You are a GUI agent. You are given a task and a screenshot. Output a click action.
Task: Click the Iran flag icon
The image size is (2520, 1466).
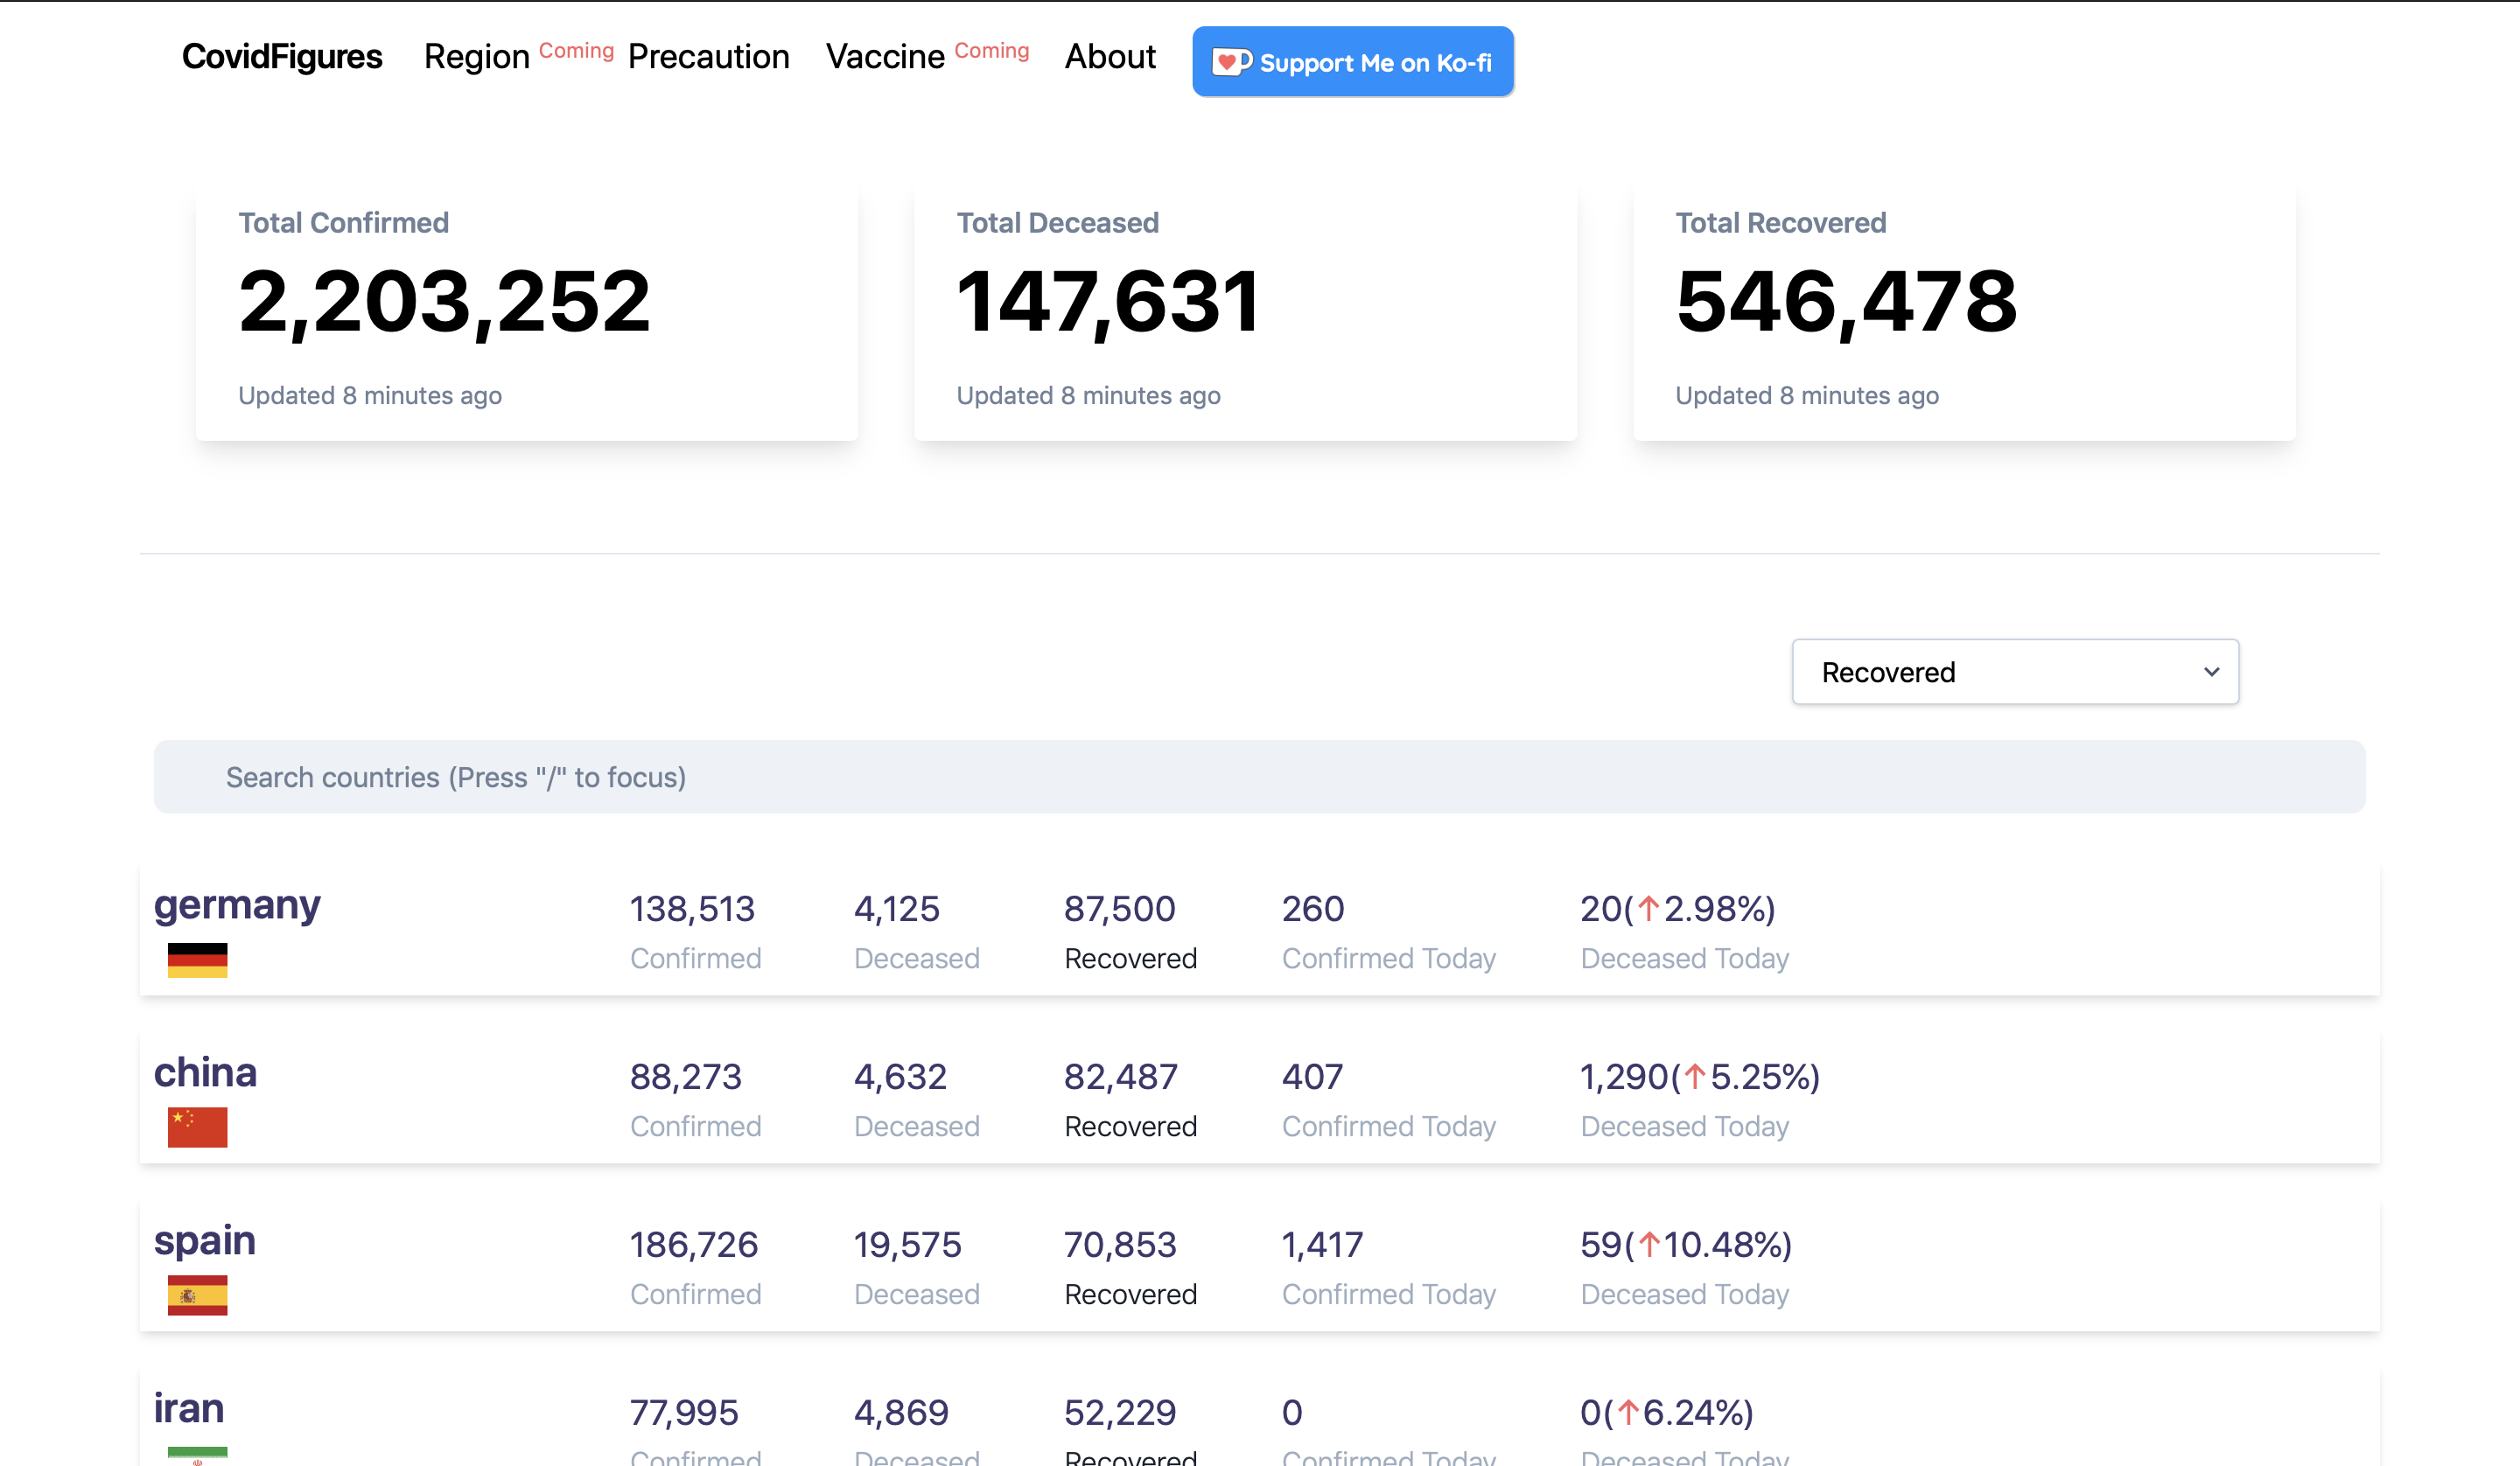coord(197,1455)
